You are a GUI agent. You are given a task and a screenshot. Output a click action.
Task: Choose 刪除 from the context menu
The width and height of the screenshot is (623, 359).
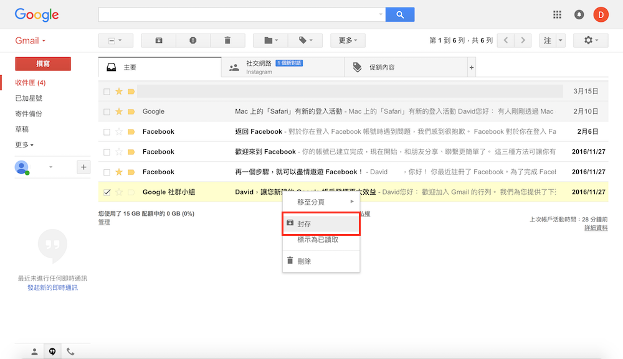coord(304,261)
